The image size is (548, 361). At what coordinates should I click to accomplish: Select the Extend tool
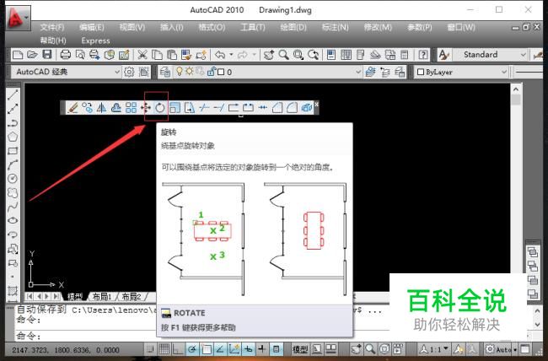pos(219,108)
